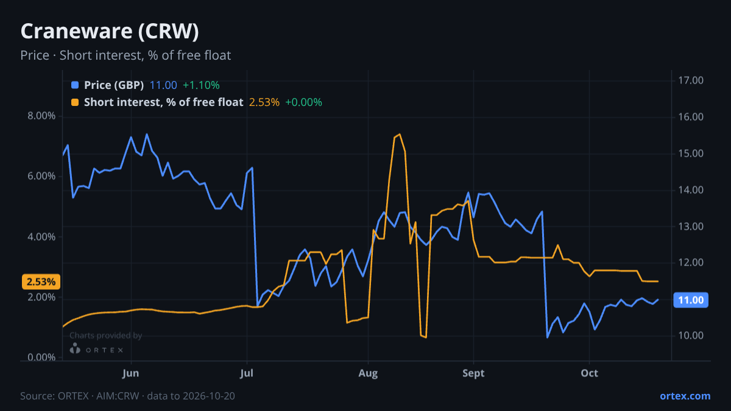Select the Price (GBP) legend label
Viewport: 731px width, 411px height.
tap(114, 85)
